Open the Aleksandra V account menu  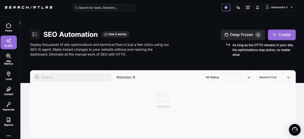click(x=279, y=7)
